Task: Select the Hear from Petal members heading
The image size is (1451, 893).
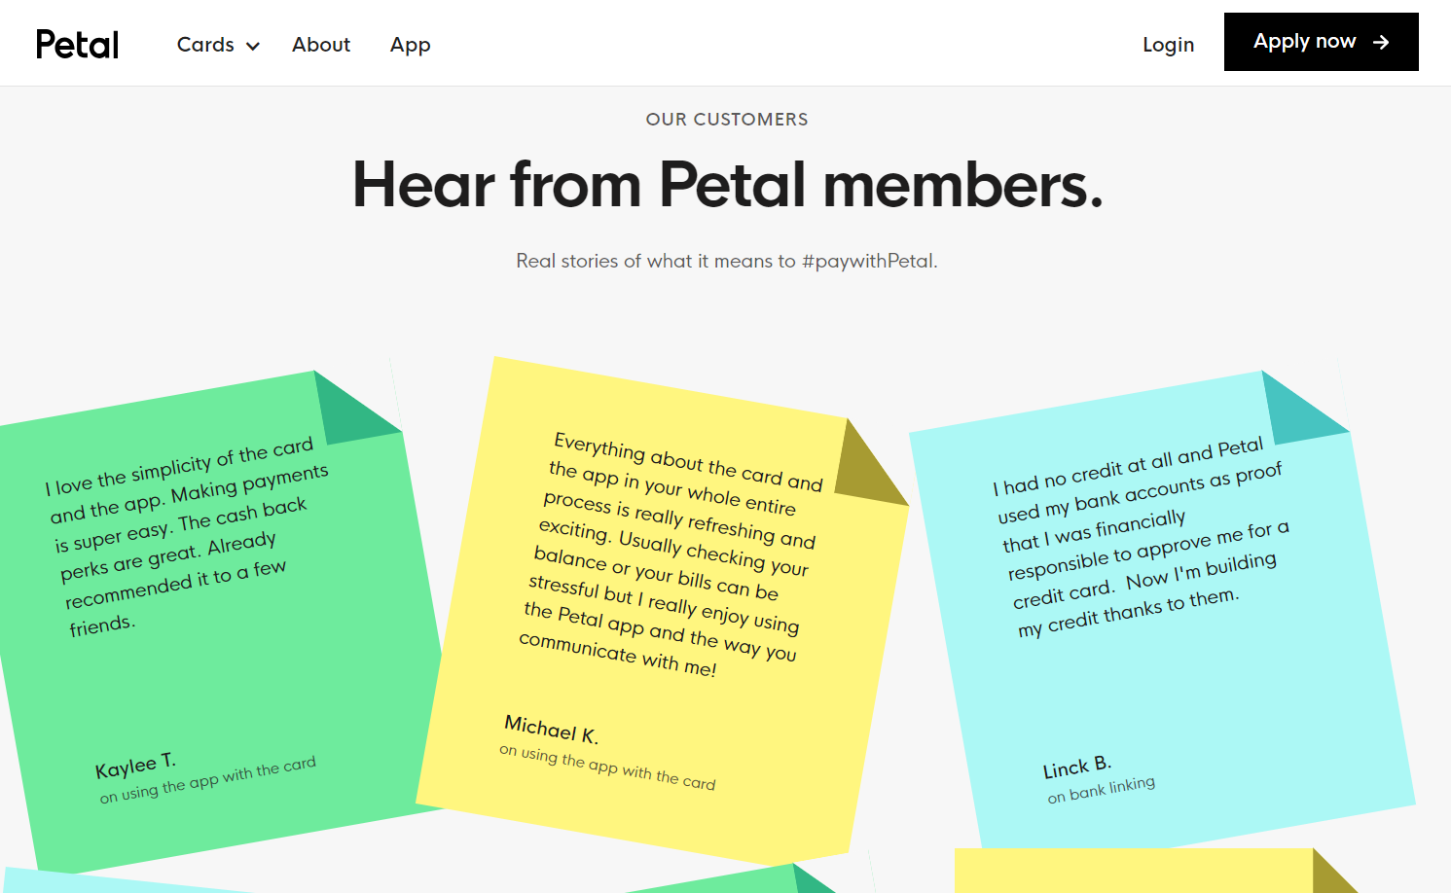Action: [727, 185]
